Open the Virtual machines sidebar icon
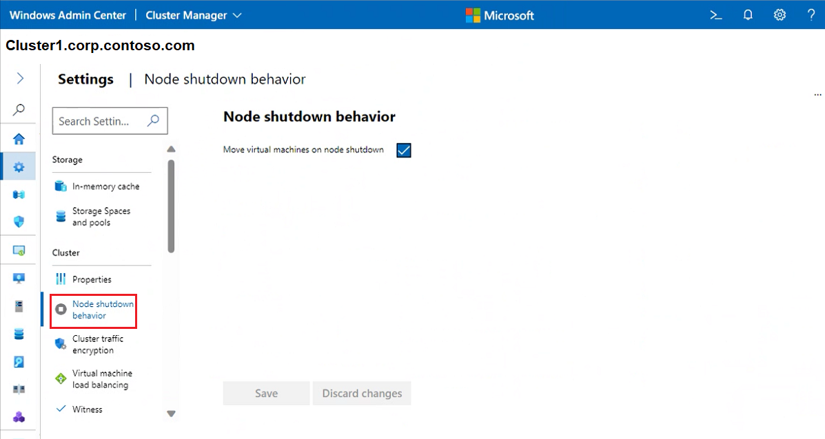 click(x=19, y=278)
